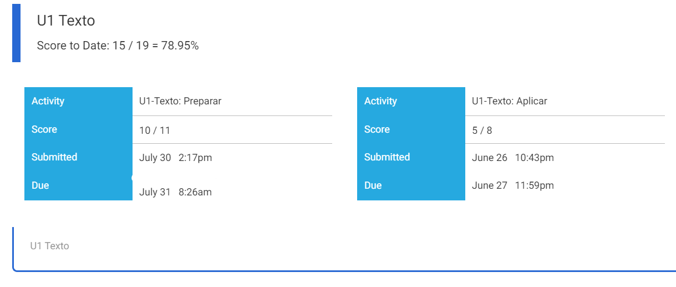Click the Activity label in Preparar card
Screen dimensions: 676x287
coord(48,101)
